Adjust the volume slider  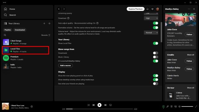pyautogui.click(x=187, y=106)
